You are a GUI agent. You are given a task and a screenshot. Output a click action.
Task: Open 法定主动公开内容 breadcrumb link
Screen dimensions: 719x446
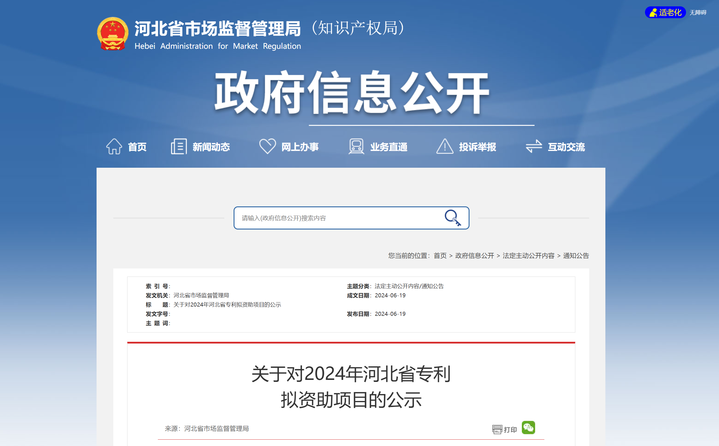tap(528, 255)
